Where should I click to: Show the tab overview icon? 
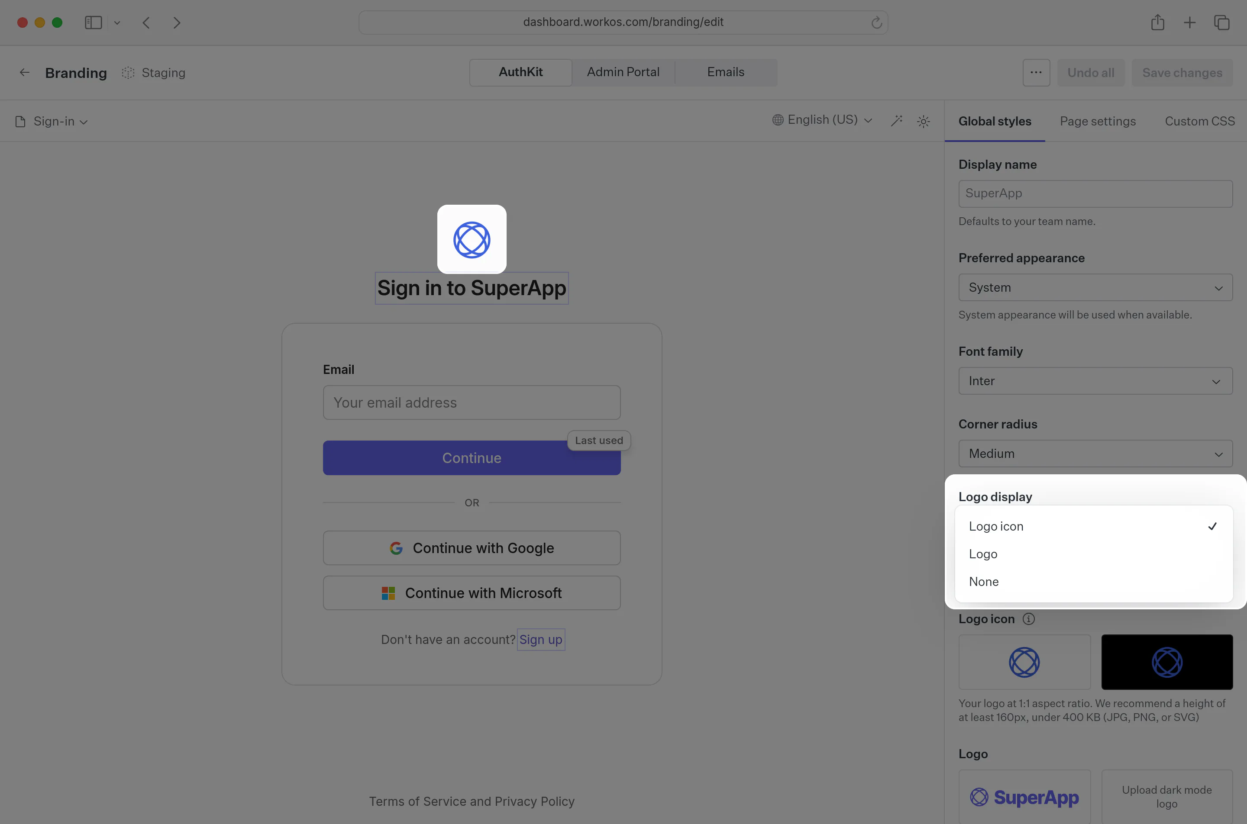(1222, 23)
